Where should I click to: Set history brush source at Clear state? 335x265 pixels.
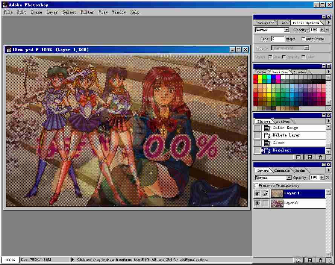tap(258, 143)
